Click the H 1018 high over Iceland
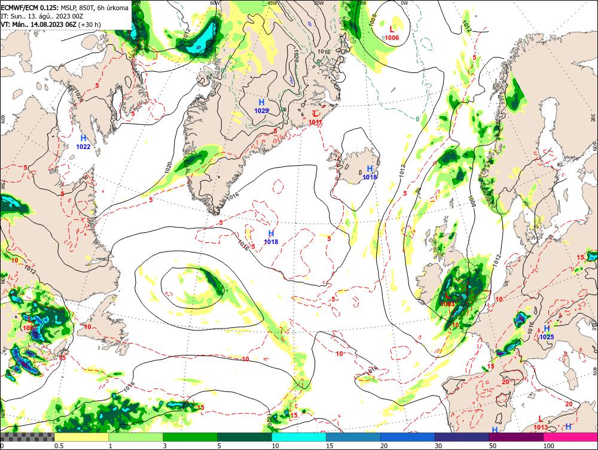Screen dimensions: 598x450 [x=370, y=172]
